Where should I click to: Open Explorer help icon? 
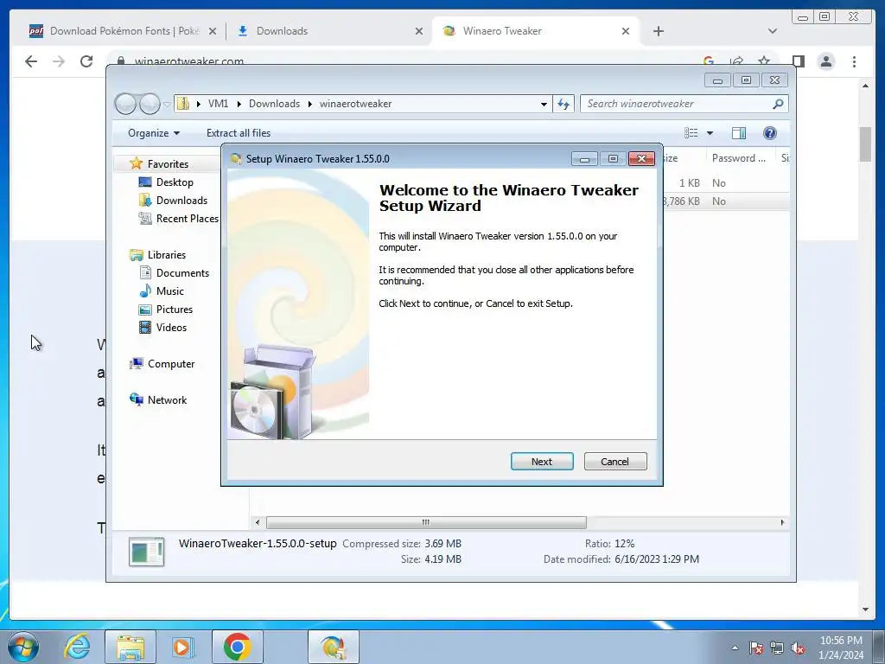769,132
